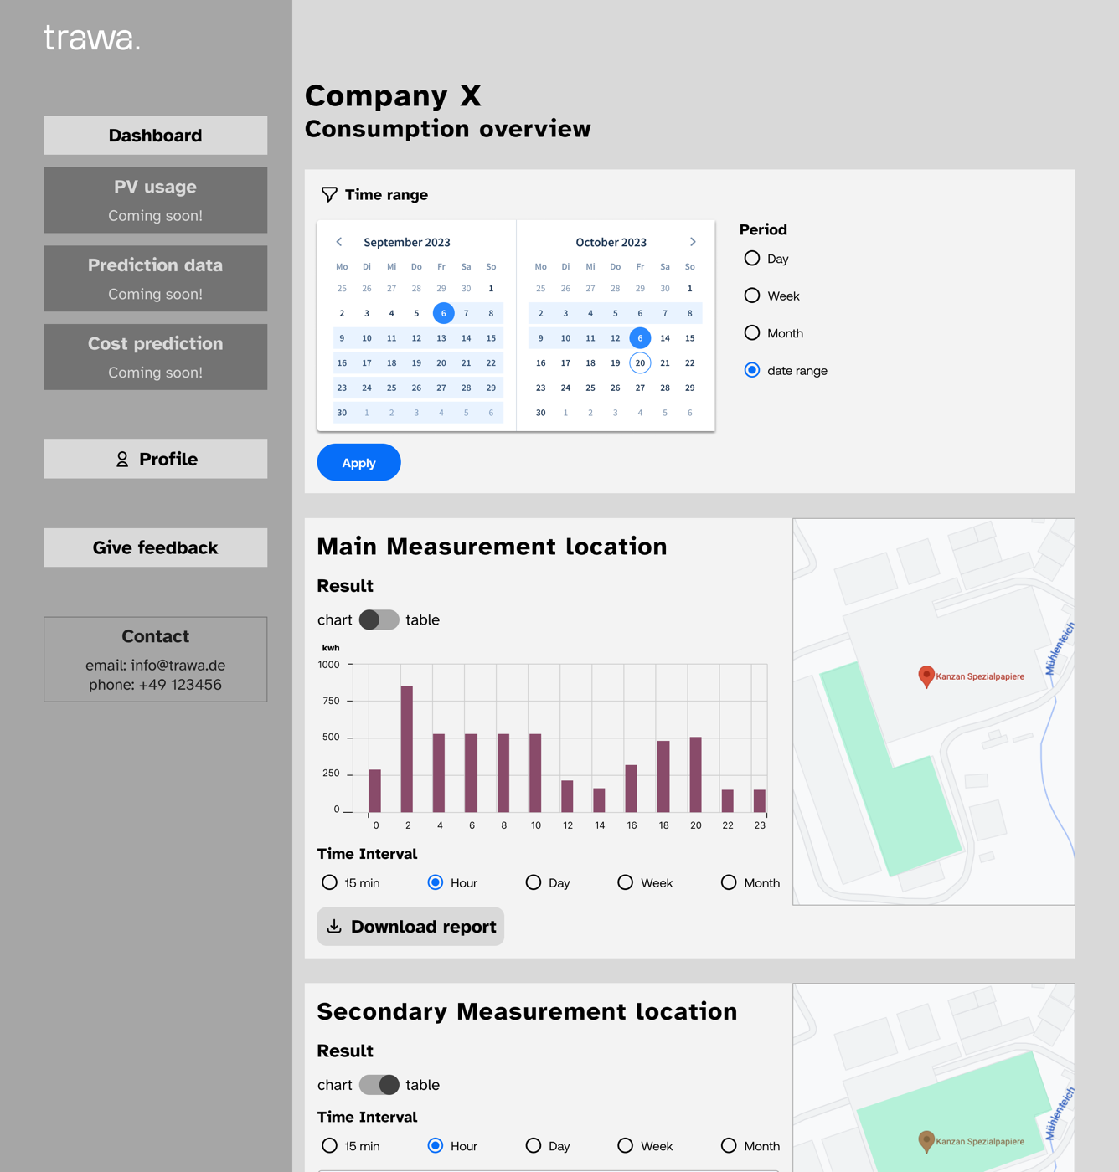This screenshot has height=1172, width=1119.
Task: Open the Profile page
Action: point(156,459)
